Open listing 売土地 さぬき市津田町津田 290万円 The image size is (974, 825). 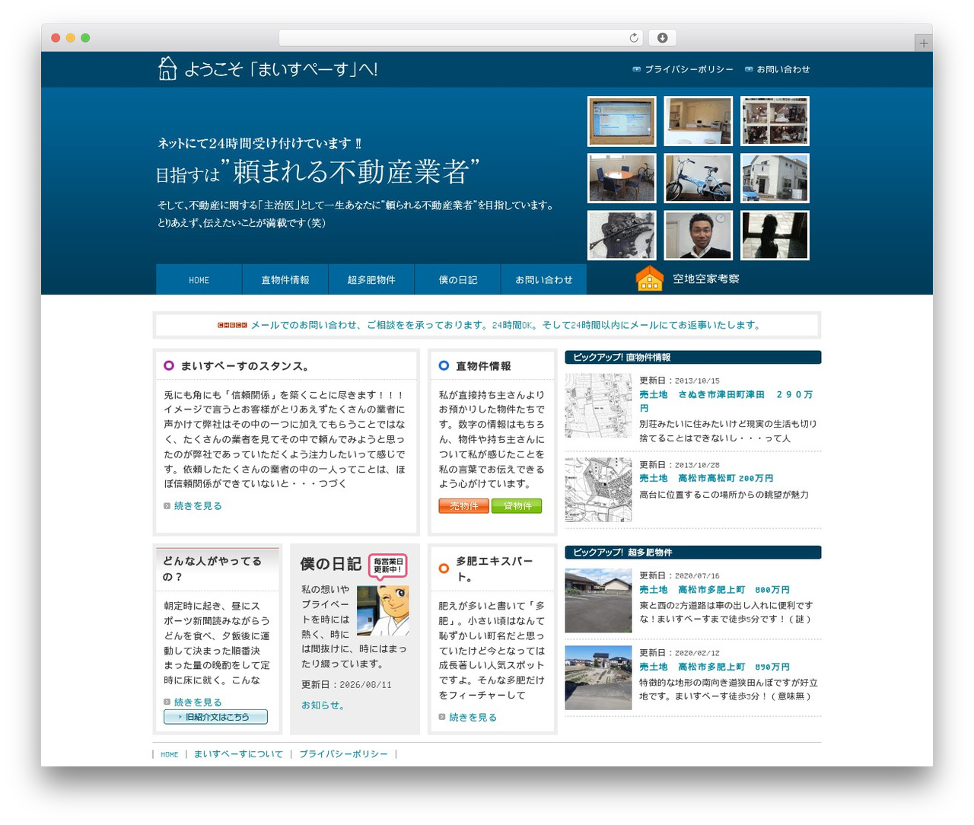(x=727, y=401)
